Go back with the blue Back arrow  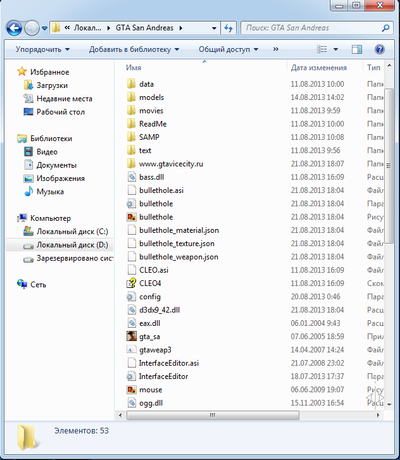(x=13, y=28)
